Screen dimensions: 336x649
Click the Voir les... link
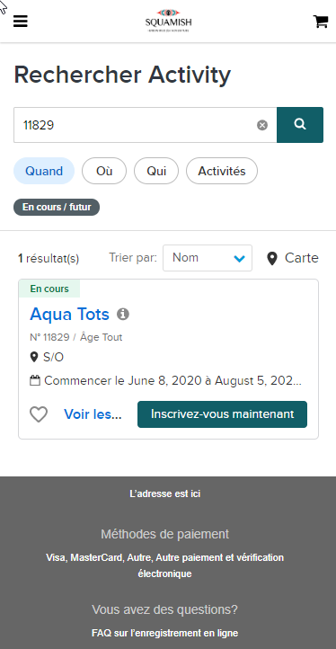tap(93, 414)
